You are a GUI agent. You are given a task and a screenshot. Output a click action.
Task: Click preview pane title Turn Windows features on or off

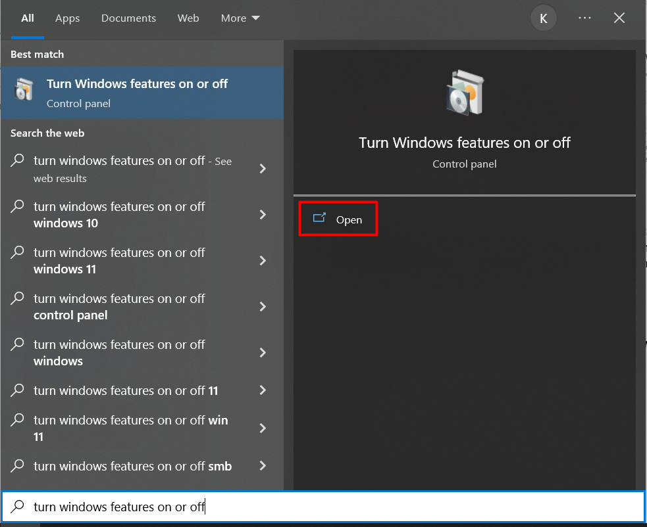point(465,143)
